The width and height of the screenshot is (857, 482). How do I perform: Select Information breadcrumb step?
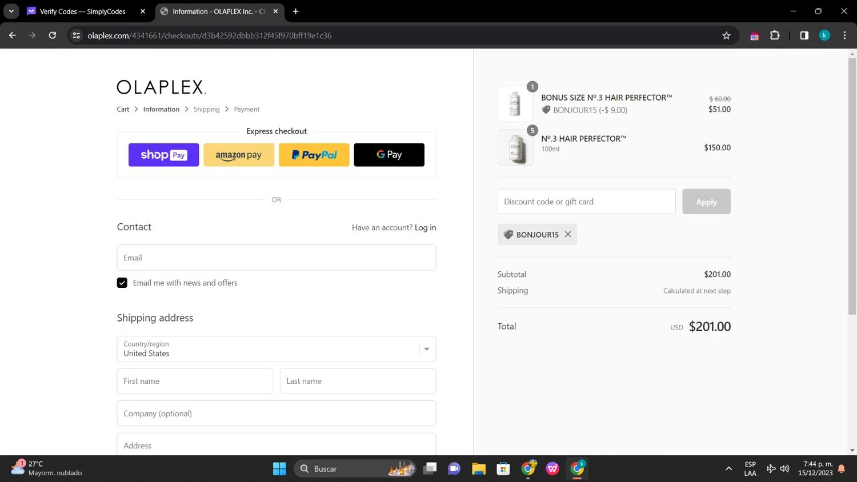click(161, 109)
